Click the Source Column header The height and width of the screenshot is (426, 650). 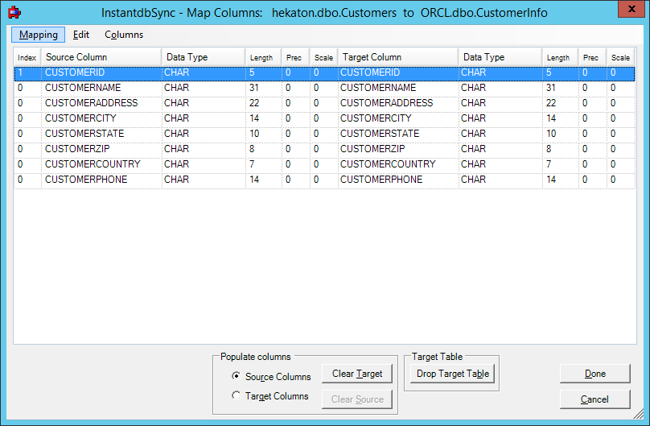pyautogui.click(x=101, y=57)
